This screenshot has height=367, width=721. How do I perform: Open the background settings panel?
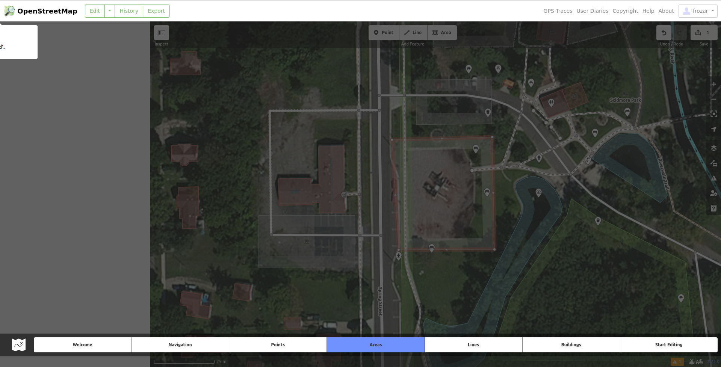713,148
